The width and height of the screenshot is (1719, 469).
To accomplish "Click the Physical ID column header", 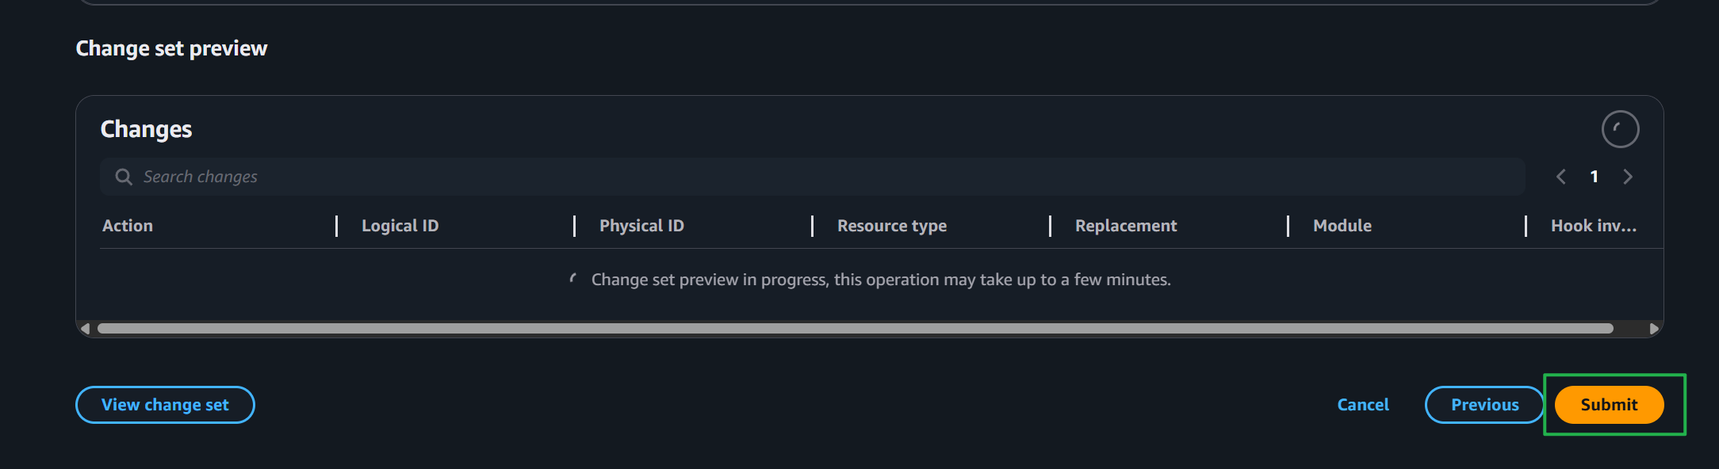I will pyautogui.click(x=641, y=226).
